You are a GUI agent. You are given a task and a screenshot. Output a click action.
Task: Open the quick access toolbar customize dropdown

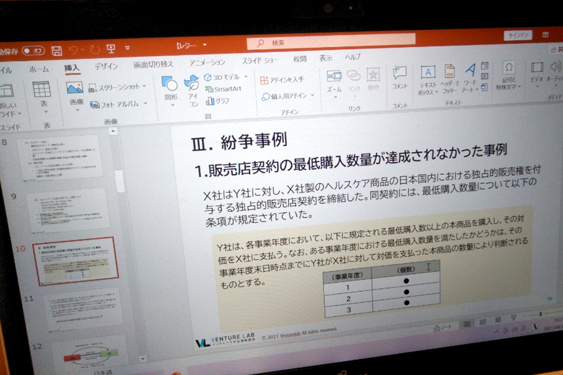(x=127, y=47)
